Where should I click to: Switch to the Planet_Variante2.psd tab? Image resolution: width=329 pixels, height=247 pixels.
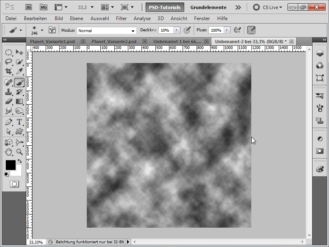tap(114, 42)
